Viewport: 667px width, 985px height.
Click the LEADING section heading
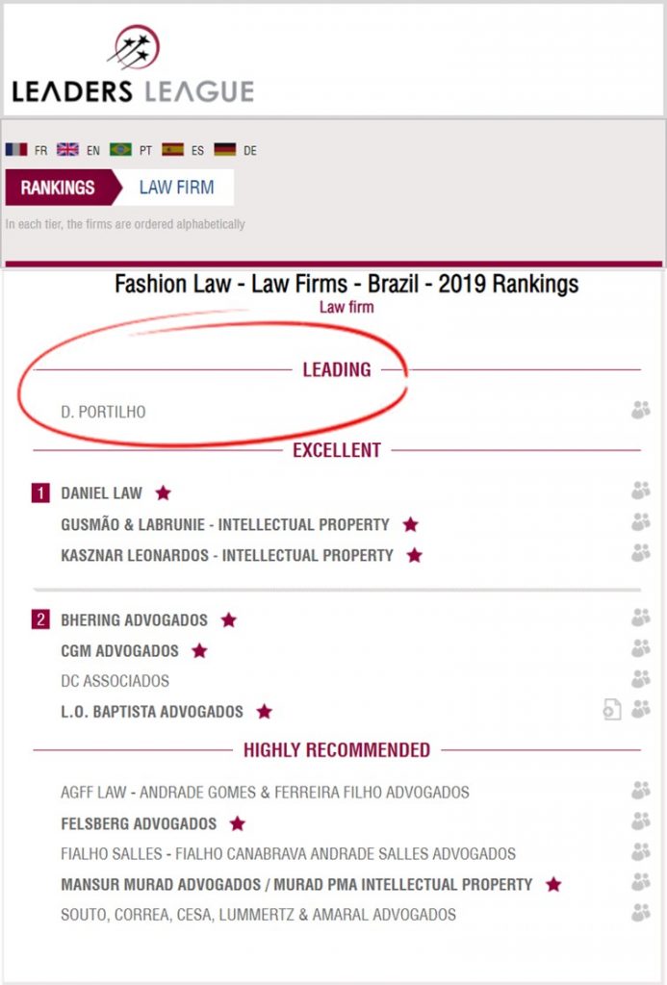[337, 370]
